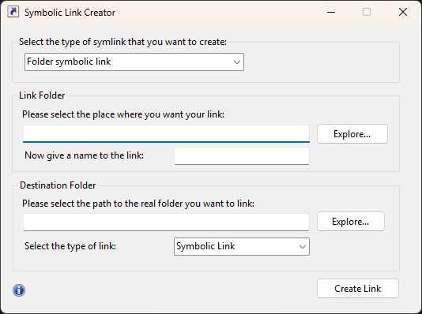The width and height of the screenshot is (422, 314).
Task: Click the link name input field
Action: 242,156
